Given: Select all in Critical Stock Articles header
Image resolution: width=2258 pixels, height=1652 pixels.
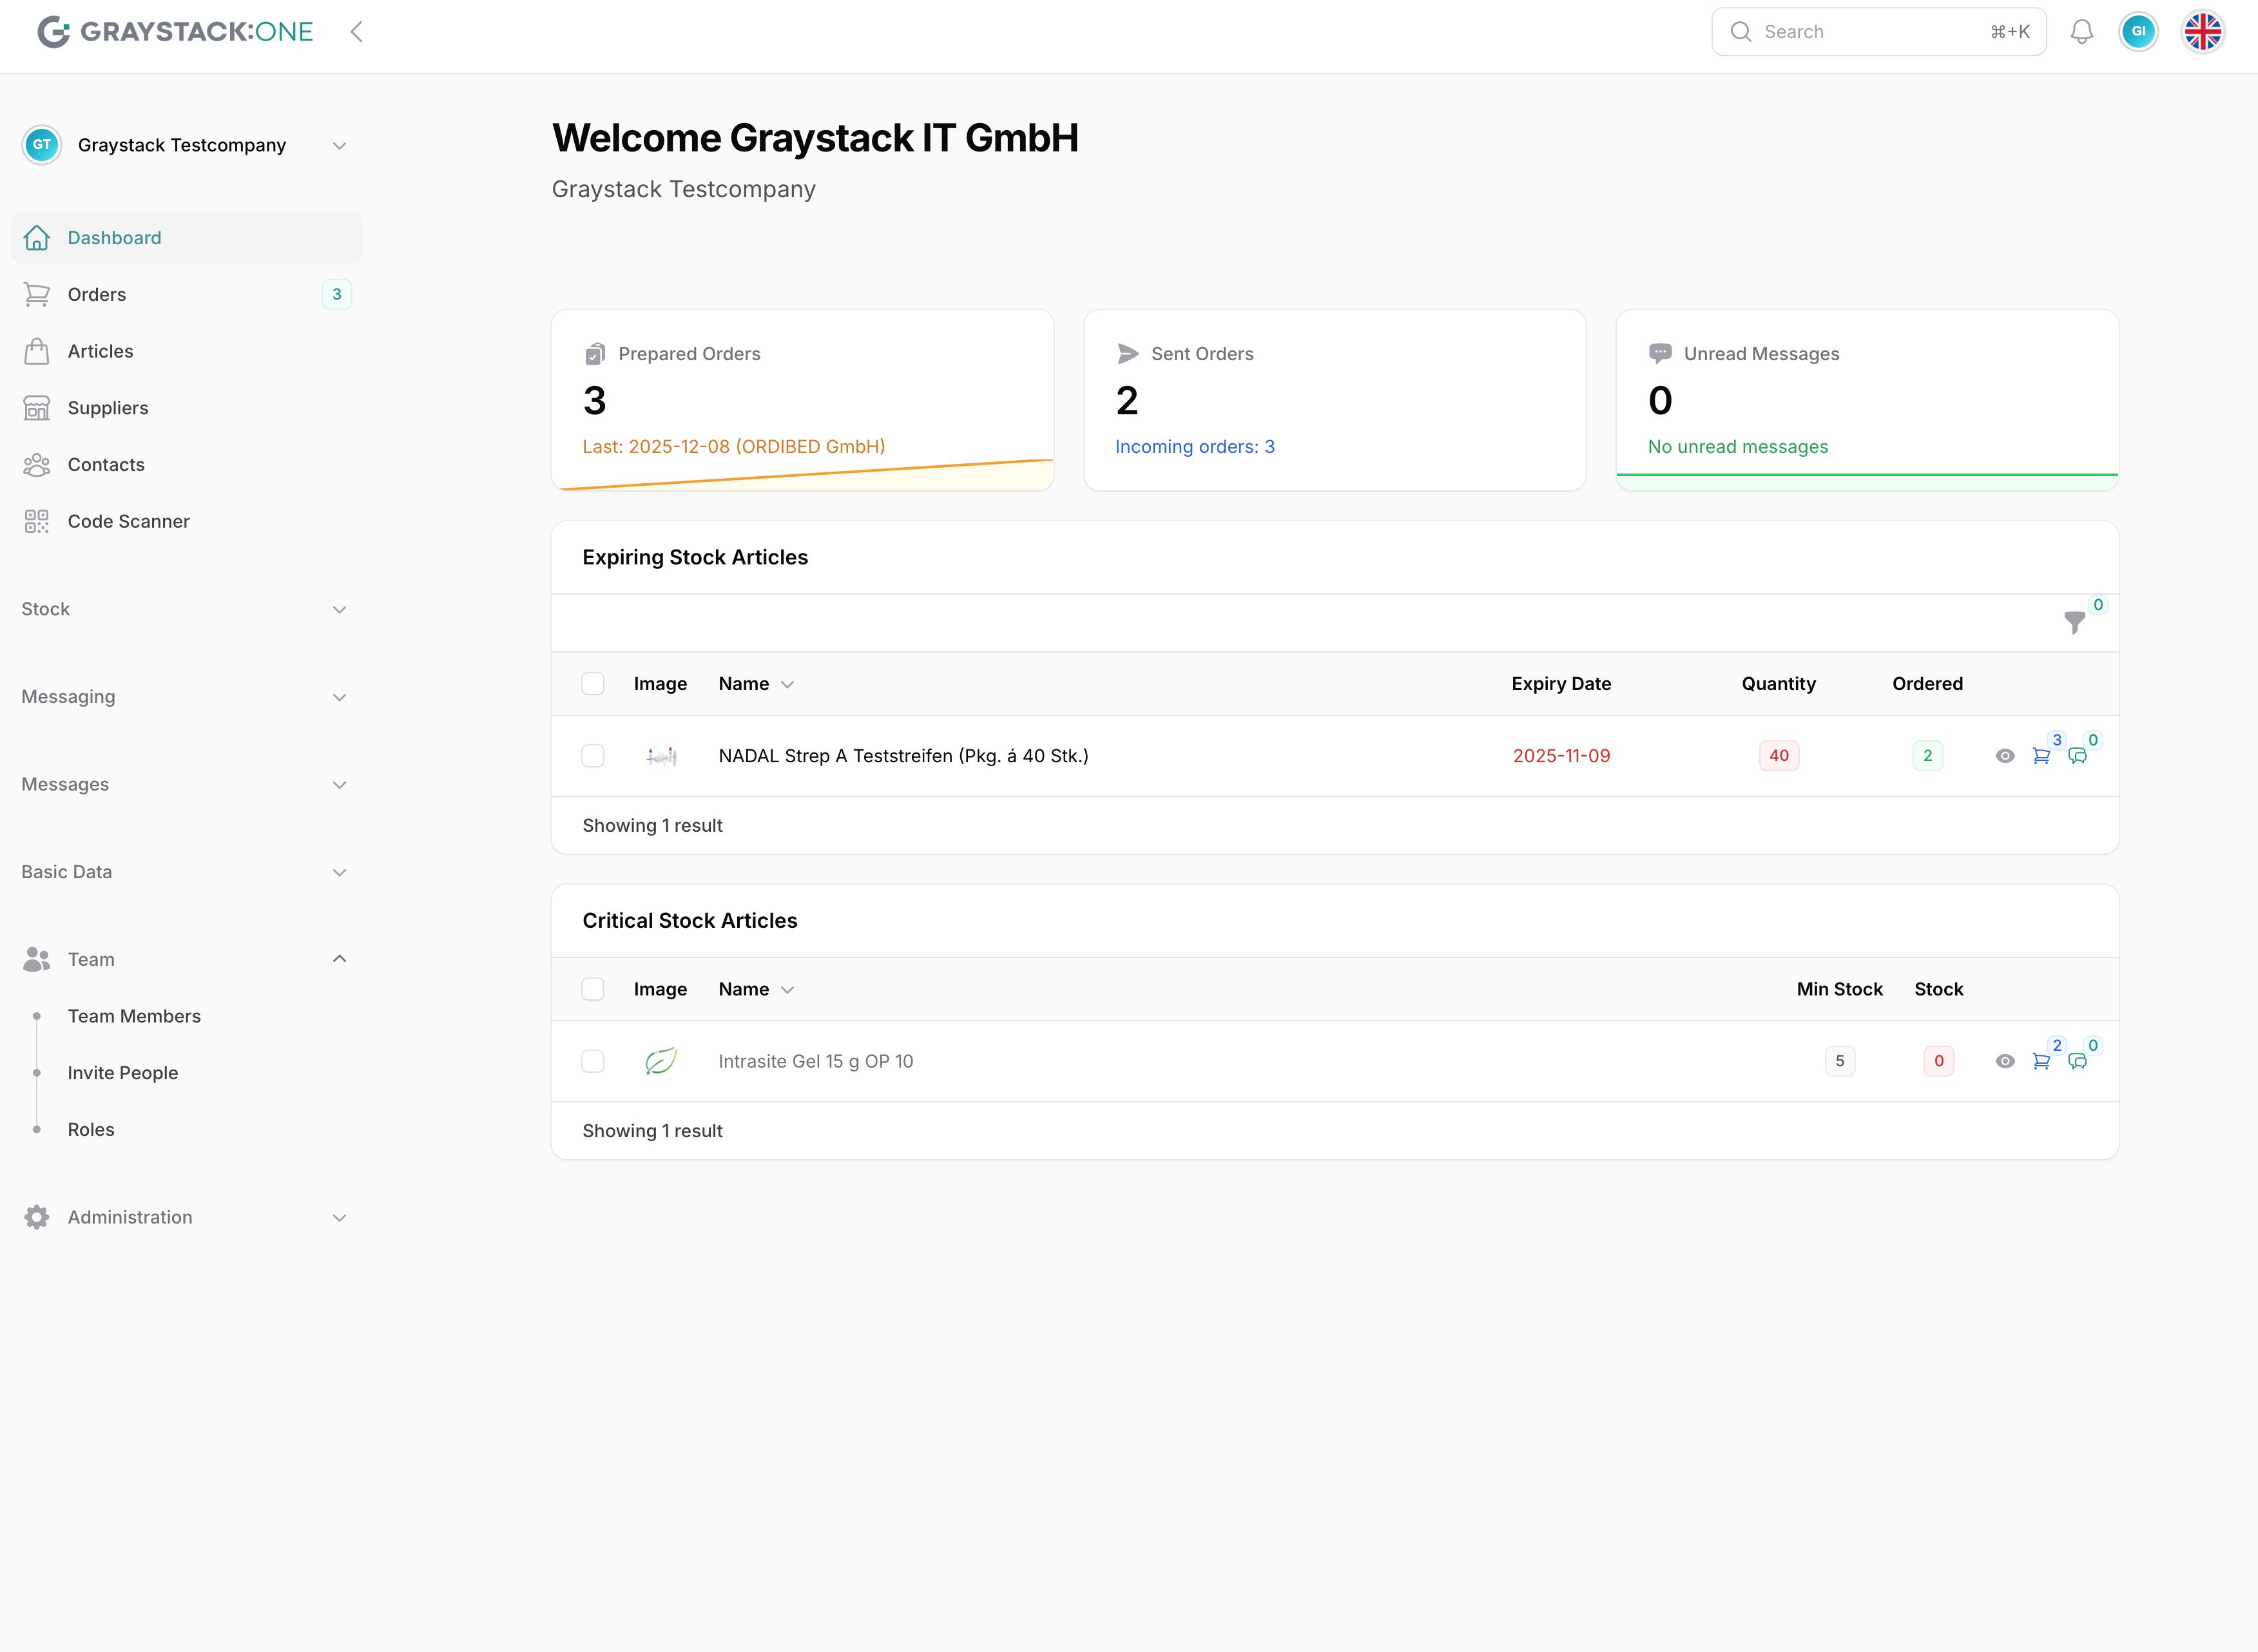Looking at the screenshot, I should click(593, 989).
